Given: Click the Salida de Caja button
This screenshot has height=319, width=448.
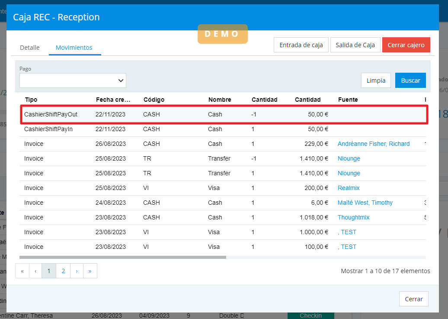Looking at the screenshot, I should (355, 45).
